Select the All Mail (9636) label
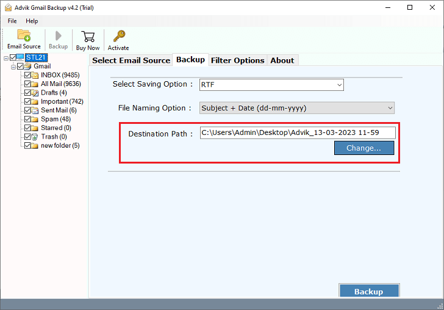444x310 pixels. [x=60, y=84]
